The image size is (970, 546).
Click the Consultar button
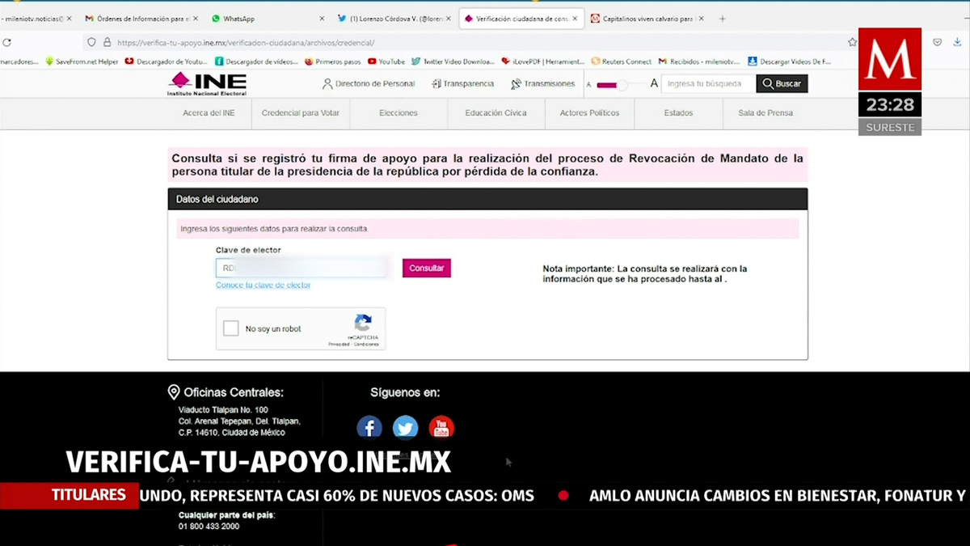pyautogui.click(x=427, y=268)
